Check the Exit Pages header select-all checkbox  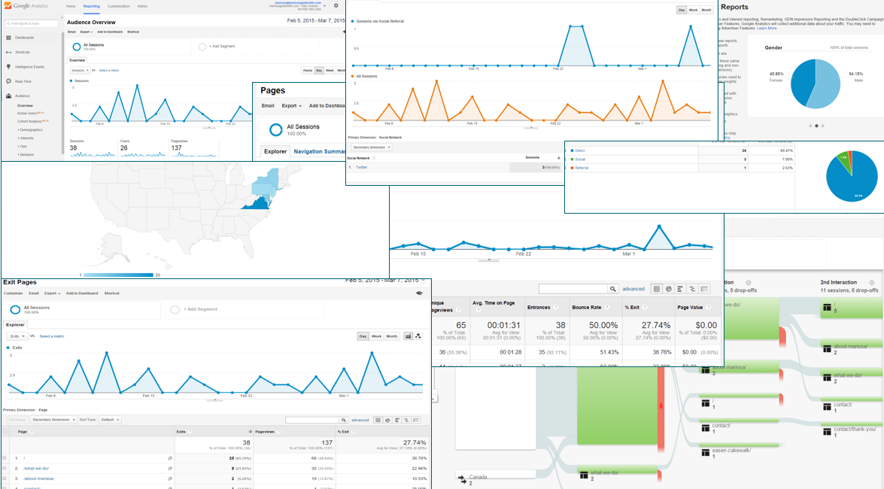[5, 432]
